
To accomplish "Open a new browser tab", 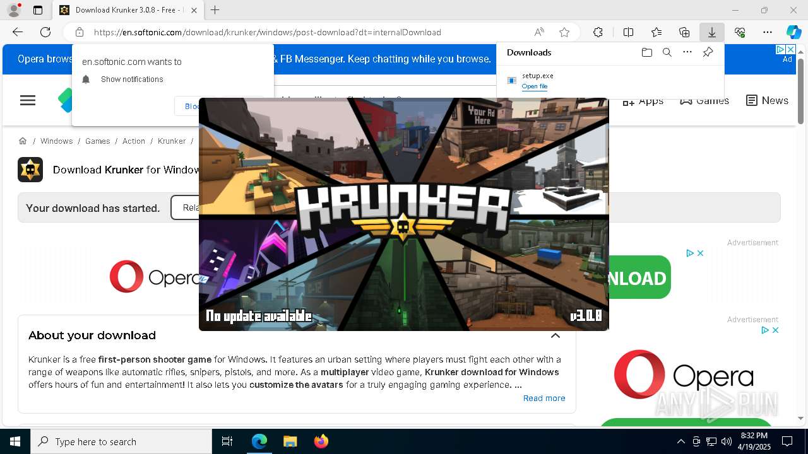I will point(215,10).
